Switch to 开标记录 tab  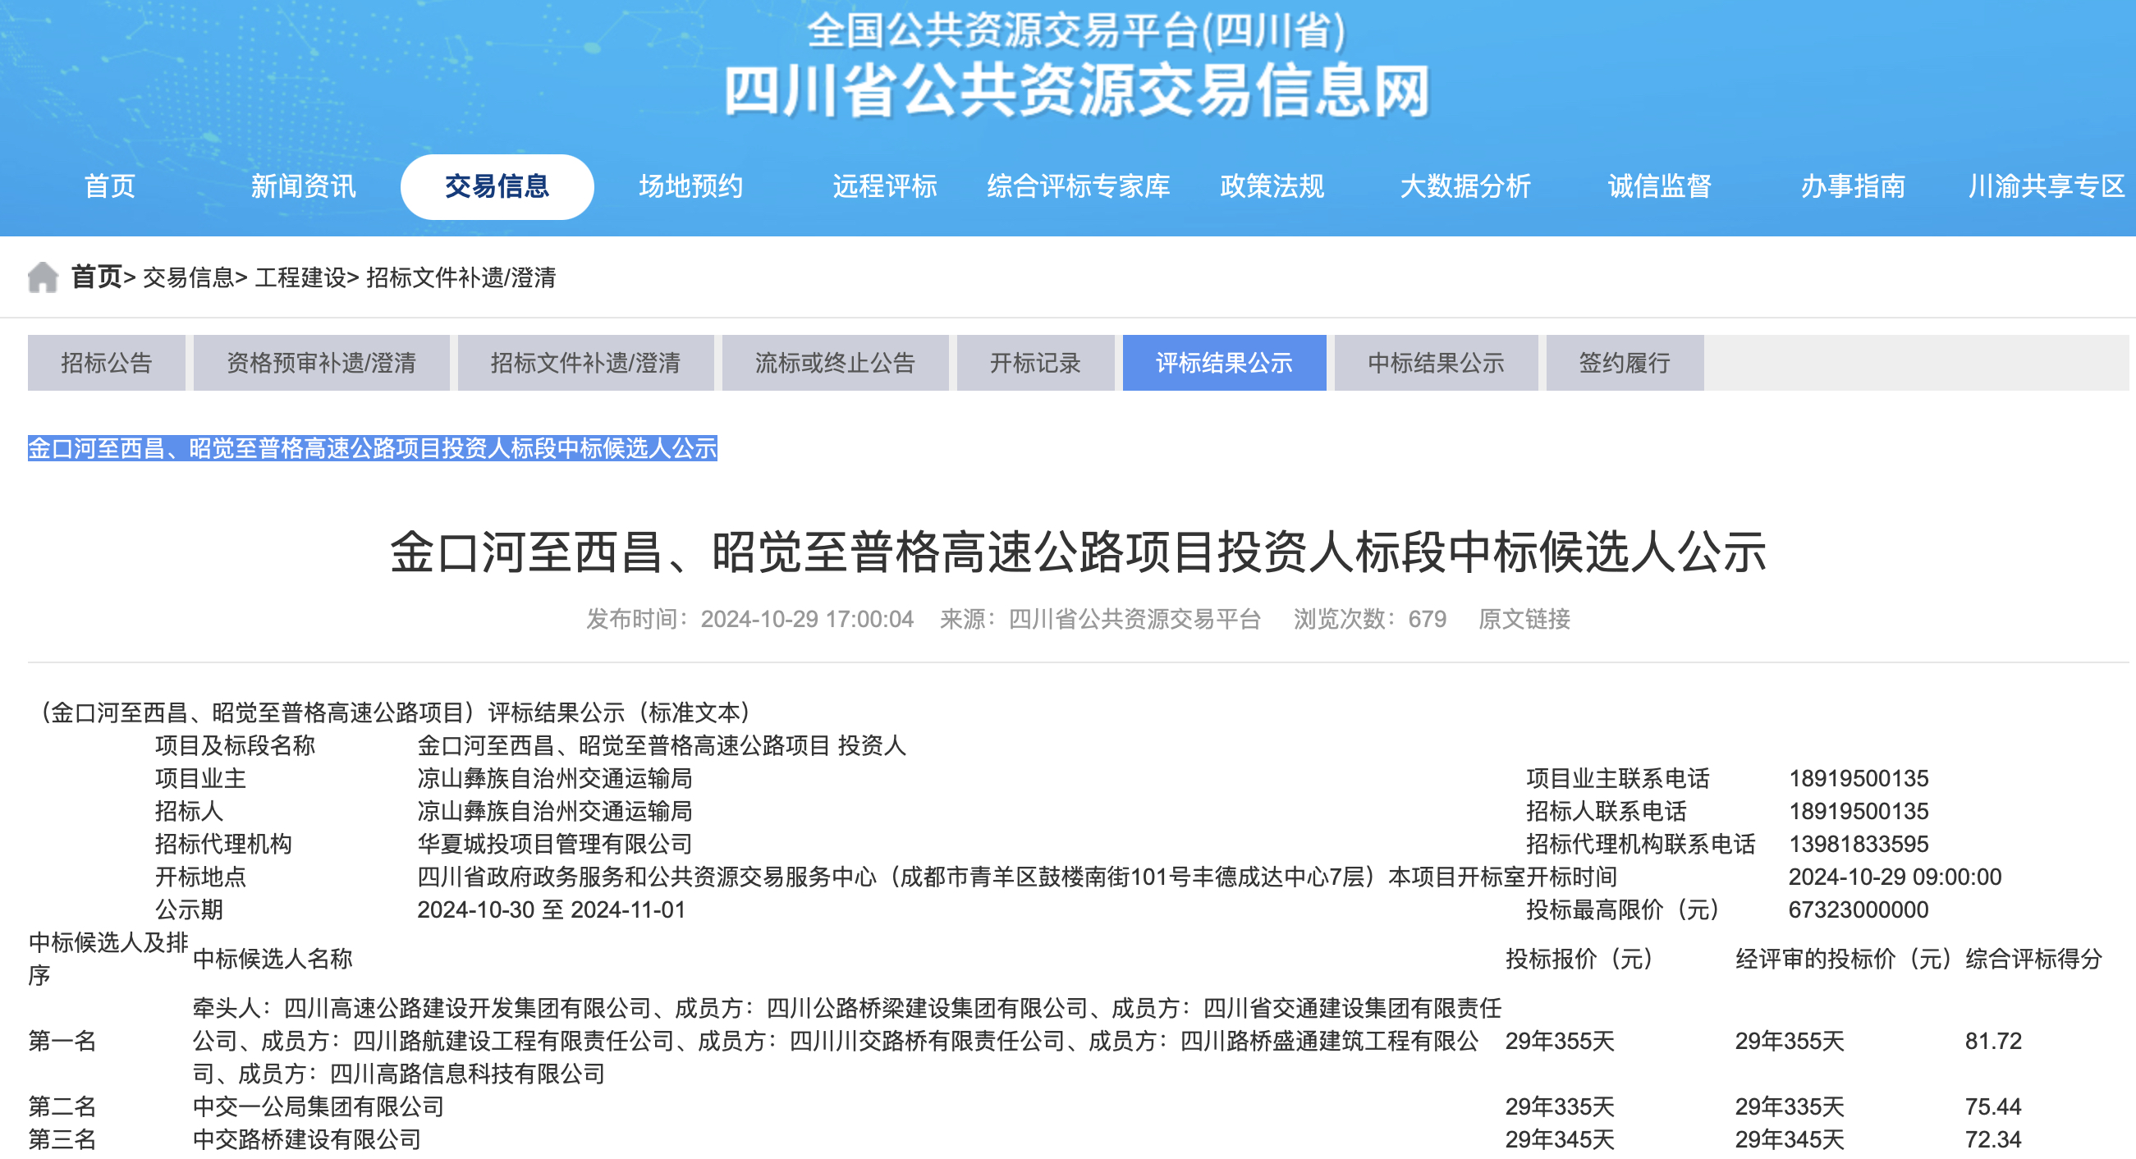coord(1035,363)
